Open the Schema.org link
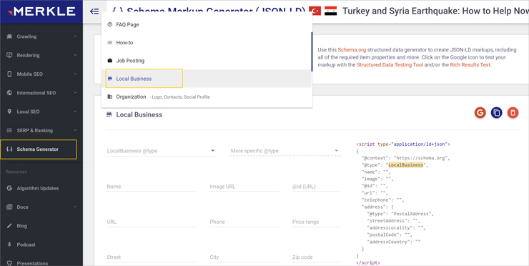The width and height of the screenshot is (529, 266). click(352, 49)
